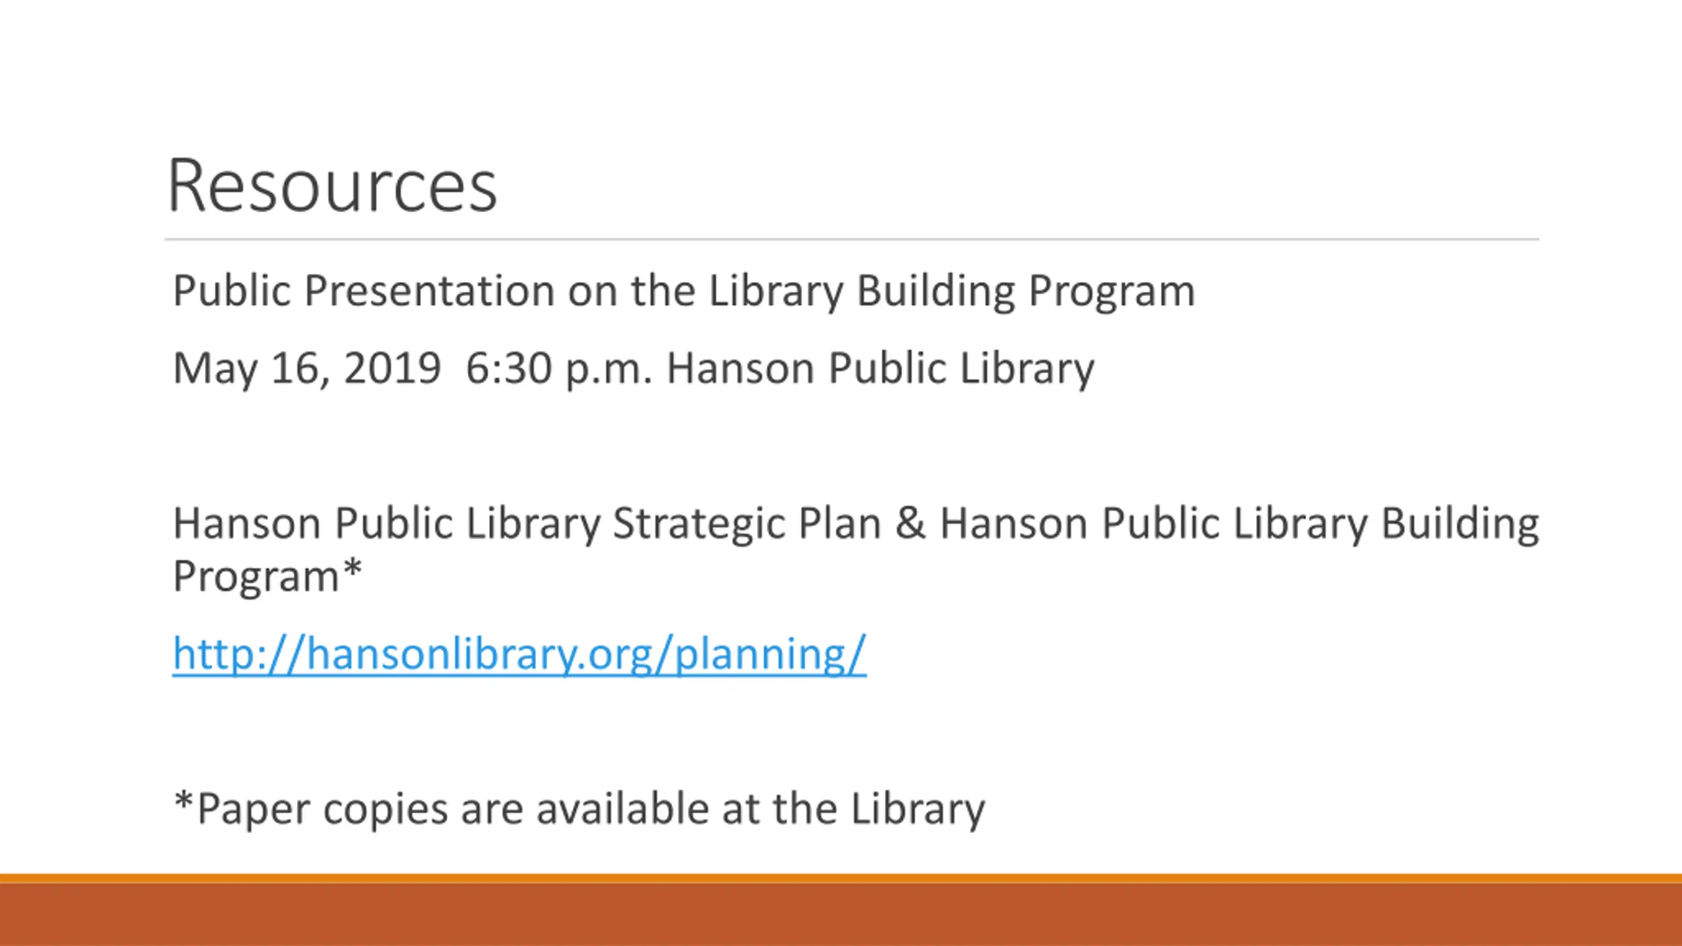Select the Public Presentation heading line
Viewport: 1682px width, 946px height.
pyautogui.click(x=683, y=290)
